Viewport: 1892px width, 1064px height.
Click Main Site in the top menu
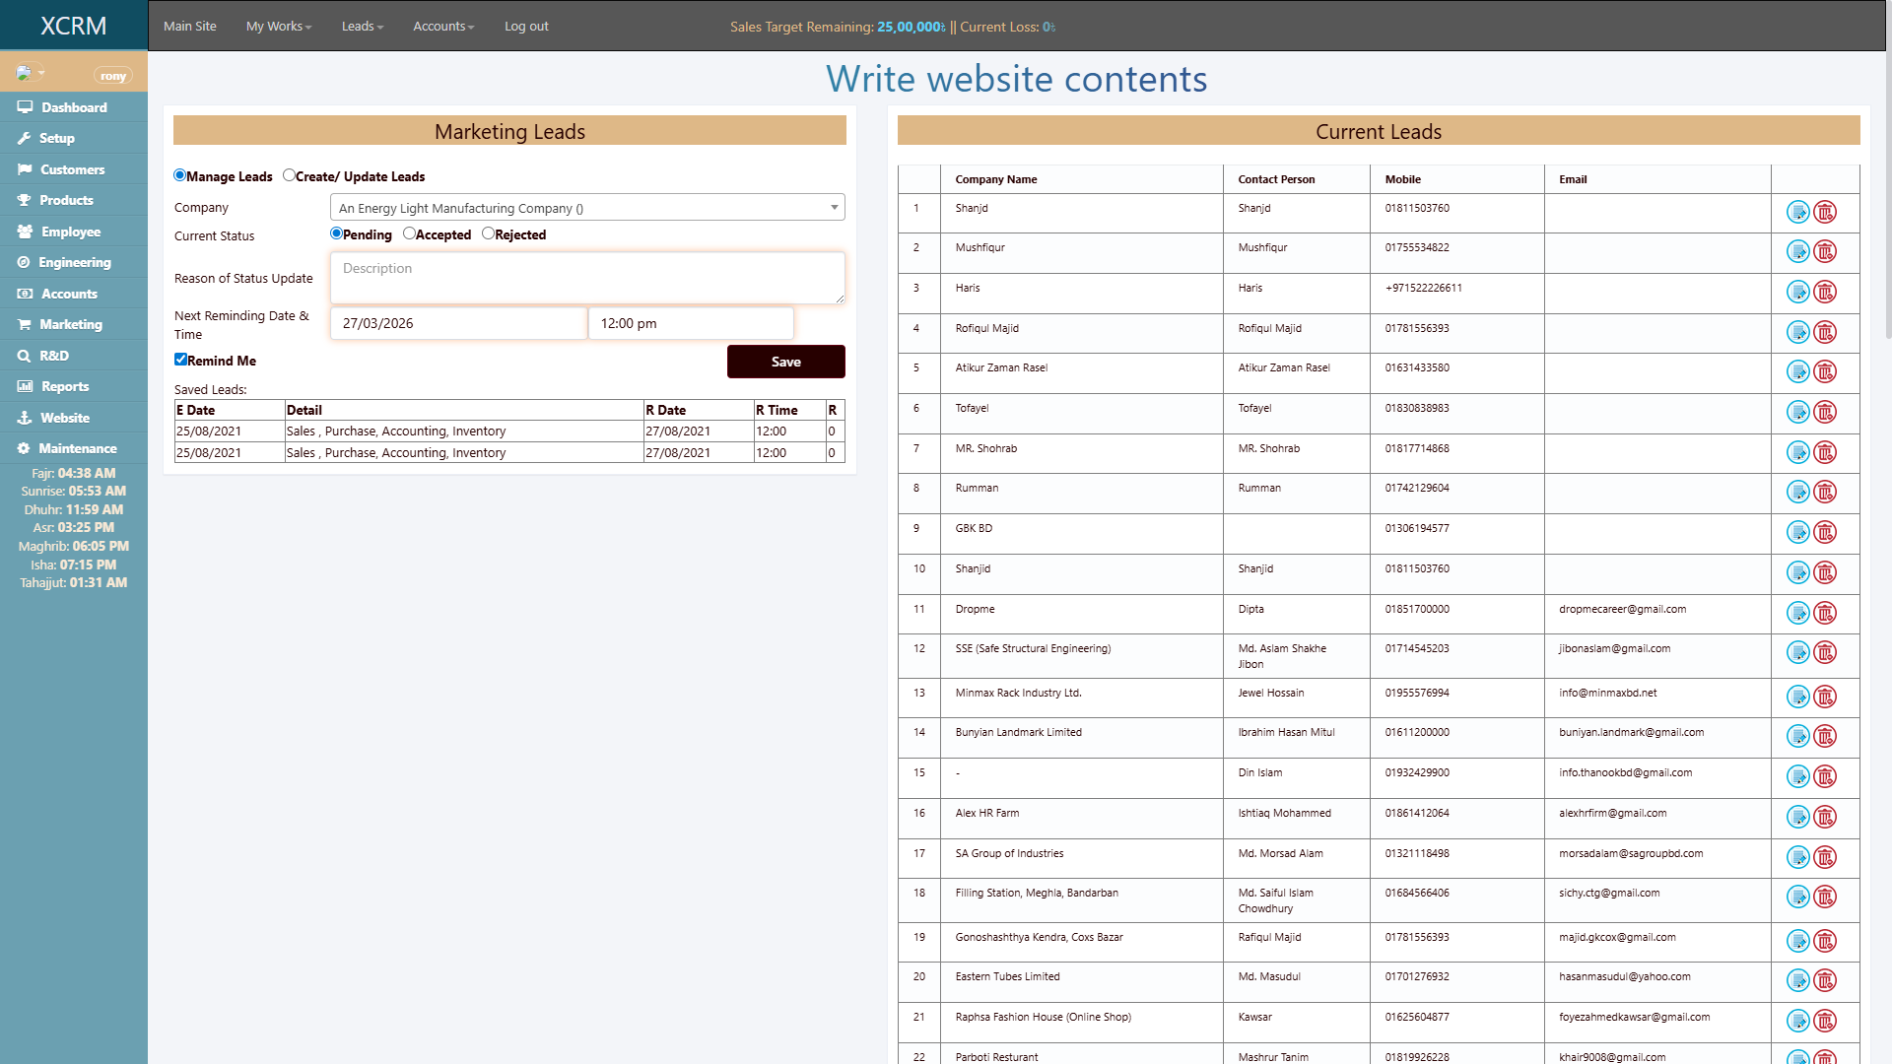(x=190, y=26)
